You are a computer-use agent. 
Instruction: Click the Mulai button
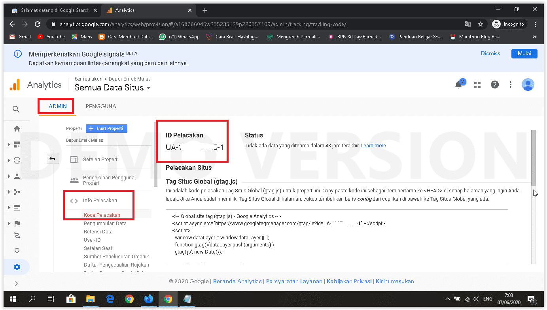pyautogui.click(x=524, y=54)
